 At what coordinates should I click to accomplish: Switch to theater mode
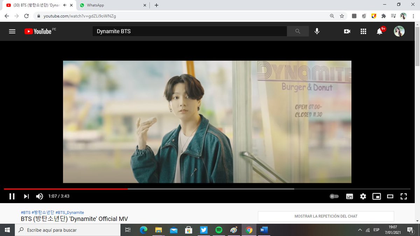pyautogui.click(x=390, y=196)
